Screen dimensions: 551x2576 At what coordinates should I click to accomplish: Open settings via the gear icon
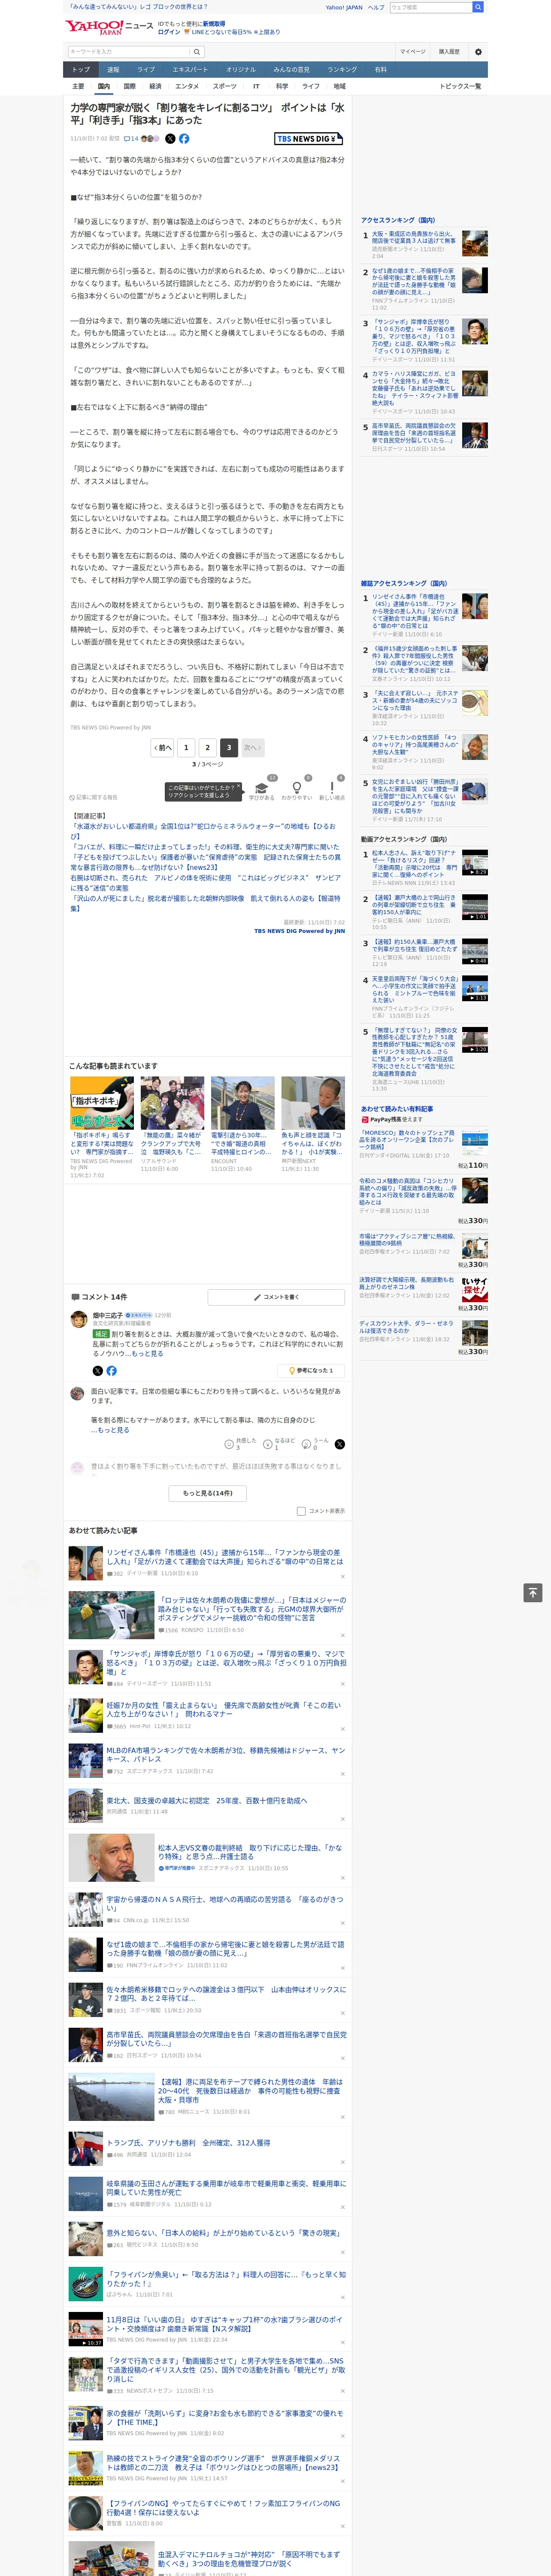pos(478,52)
